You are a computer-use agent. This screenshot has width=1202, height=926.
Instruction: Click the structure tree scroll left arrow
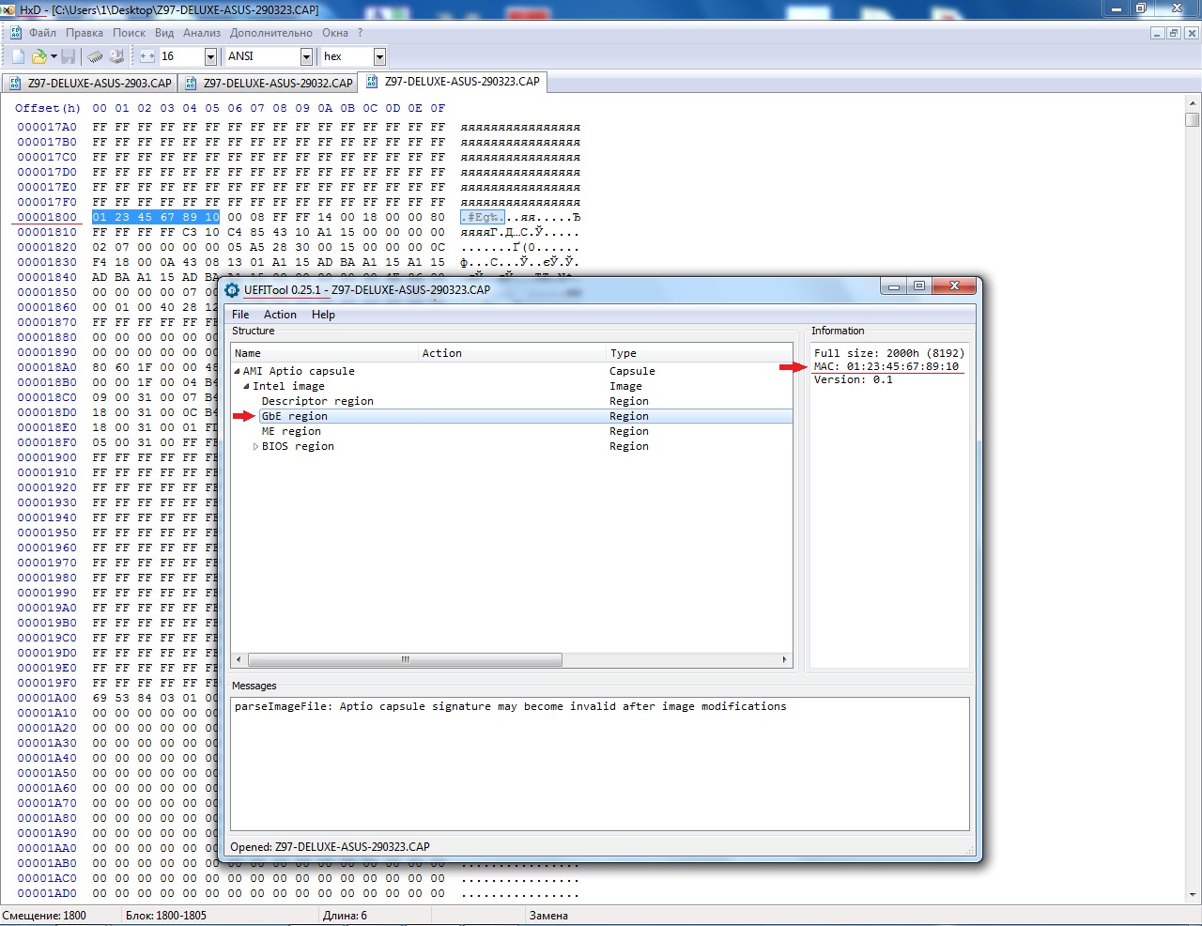coord(239,660)
